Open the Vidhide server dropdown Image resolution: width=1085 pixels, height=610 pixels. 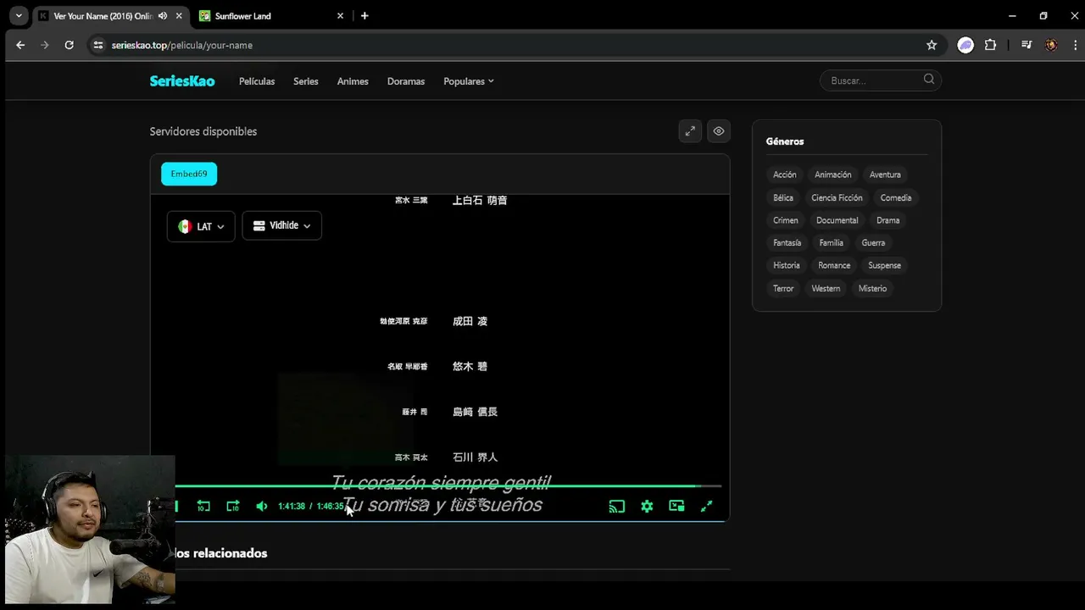click(281, 225)
